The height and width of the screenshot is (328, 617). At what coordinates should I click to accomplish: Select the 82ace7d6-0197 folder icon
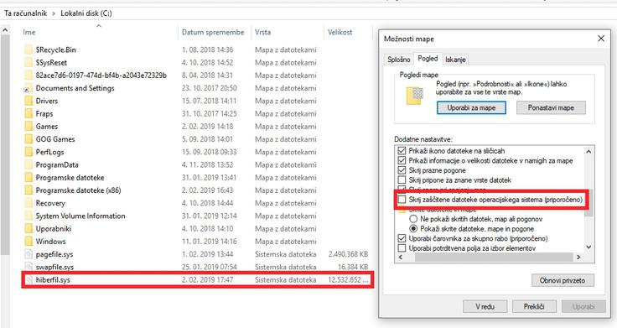pyautogui.click(x=29, y=75)
